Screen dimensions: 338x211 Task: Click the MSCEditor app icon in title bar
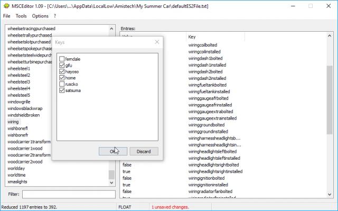coord(6,6)
